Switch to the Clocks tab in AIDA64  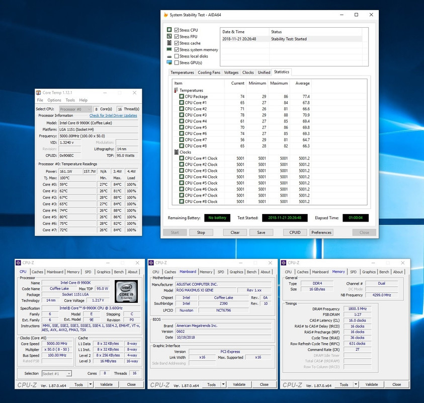pyautogui.click(x=248, y=73)
